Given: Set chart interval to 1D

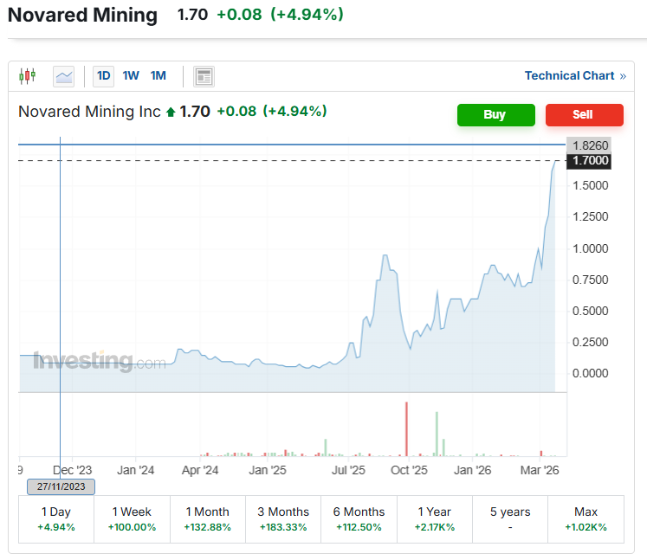Looking at the screenshot, I should (104, 76).
